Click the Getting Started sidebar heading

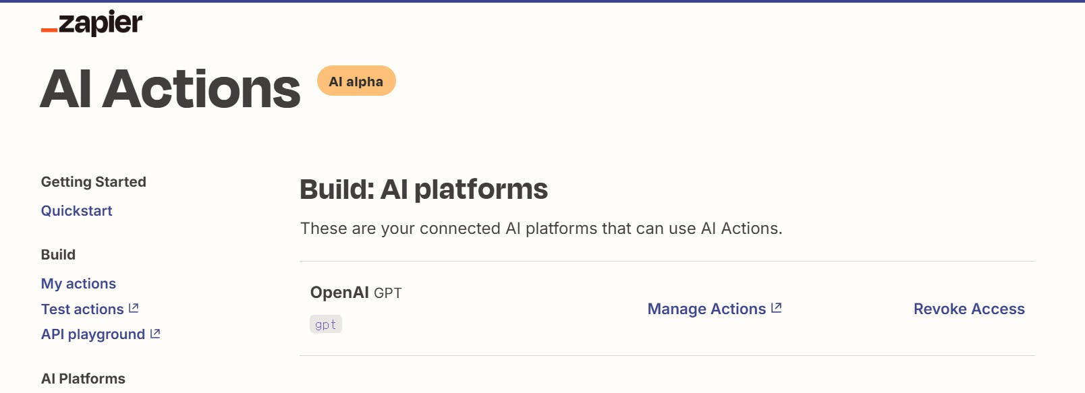pyautogui.click(x=93, y=182)
